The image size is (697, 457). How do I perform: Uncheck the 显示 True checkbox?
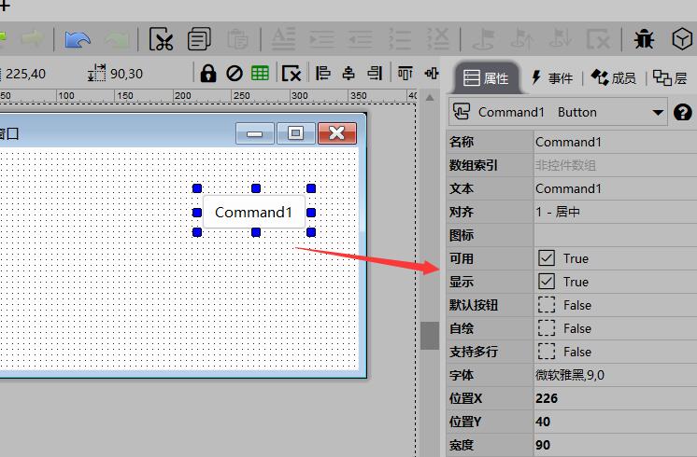547,282
